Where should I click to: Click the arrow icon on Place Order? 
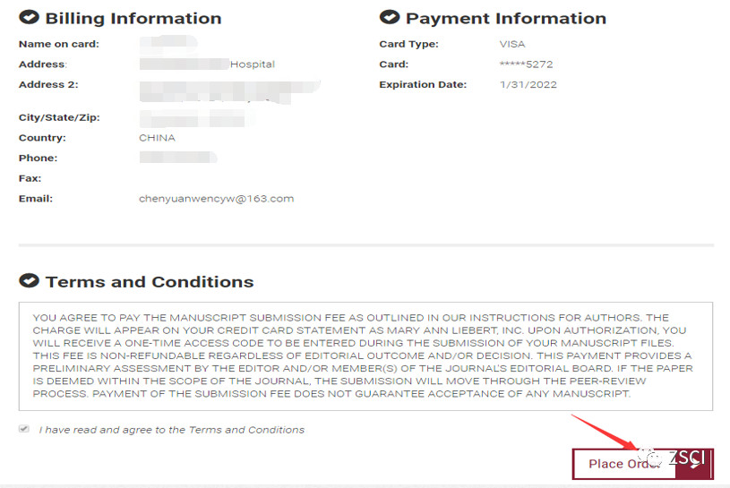pyautogui.click(x=693, y=464)
